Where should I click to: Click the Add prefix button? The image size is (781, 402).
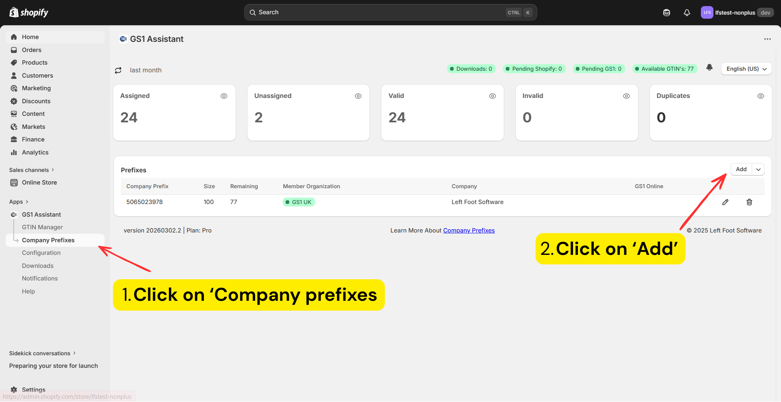point(741,169)
